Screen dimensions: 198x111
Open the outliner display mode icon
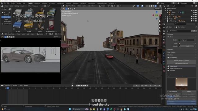point(168,6)
